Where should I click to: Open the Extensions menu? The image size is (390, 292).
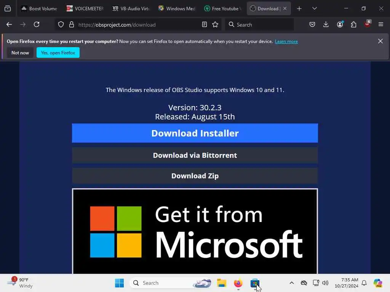pos(353,25)
